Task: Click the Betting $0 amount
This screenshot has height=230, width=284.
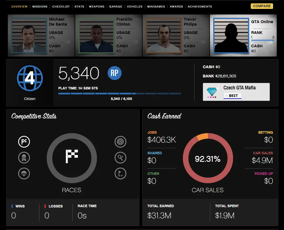Action: click(x=268, y=140)
